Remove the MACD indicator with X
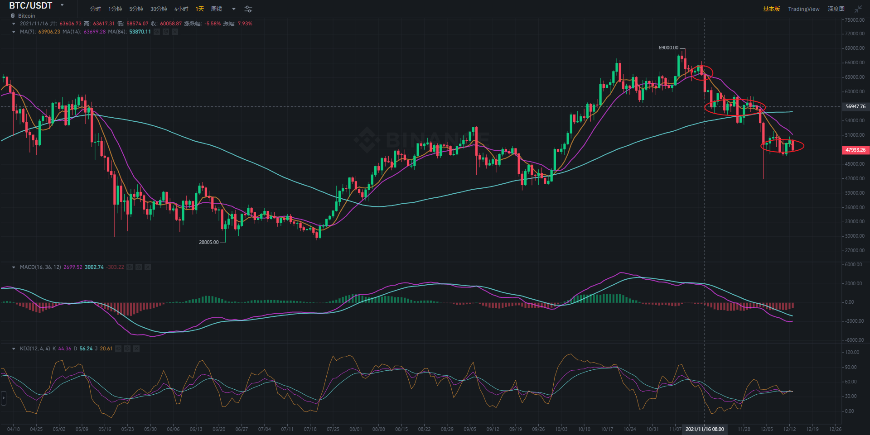Image resolution: width=870 pixels, height=435 pixels. tap(148, 267)
